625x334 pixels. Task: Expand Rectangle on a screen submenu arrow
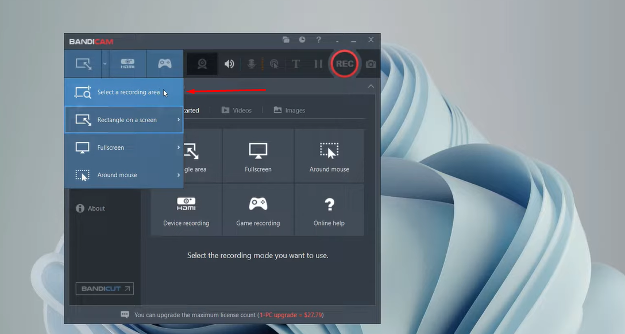pyautogui.click(x=179, y=119)
